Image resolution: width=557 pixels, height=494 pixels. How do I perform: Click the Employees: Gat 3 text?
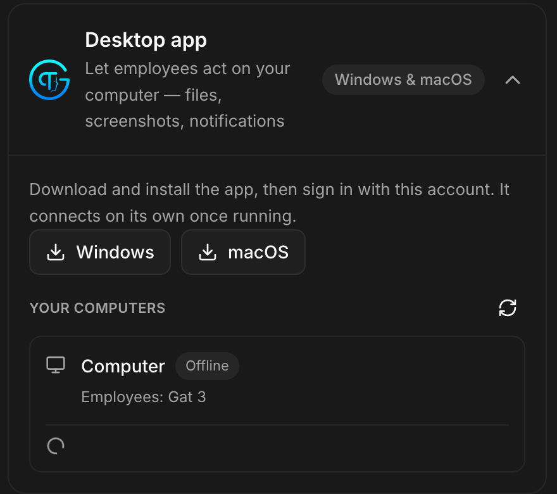(x=144, y=397)
